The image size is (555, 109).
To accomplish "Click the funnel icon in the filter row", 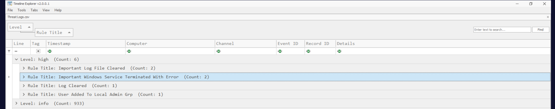I will (9, 51).
